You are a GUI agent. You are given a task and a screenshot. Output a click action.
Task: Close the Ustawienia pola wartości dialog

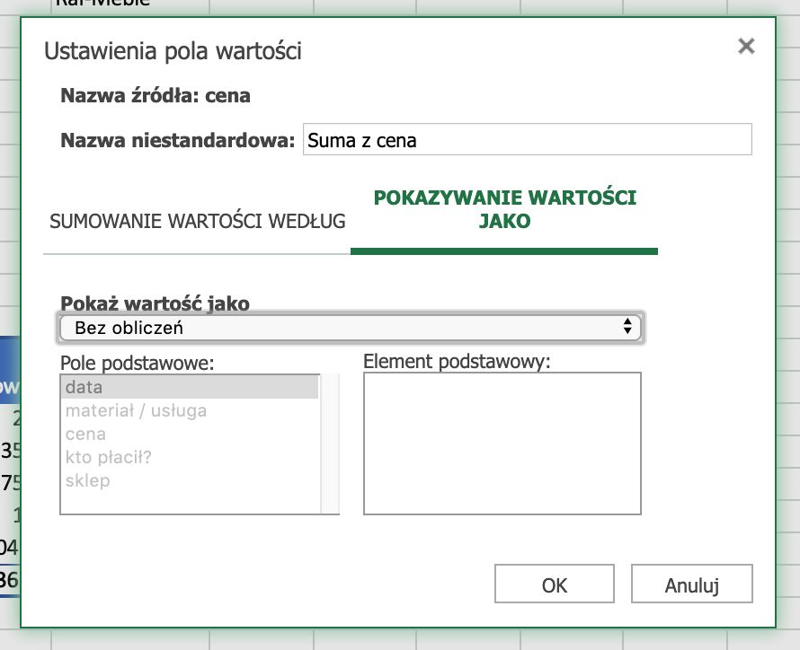click(x=746, y=46)
